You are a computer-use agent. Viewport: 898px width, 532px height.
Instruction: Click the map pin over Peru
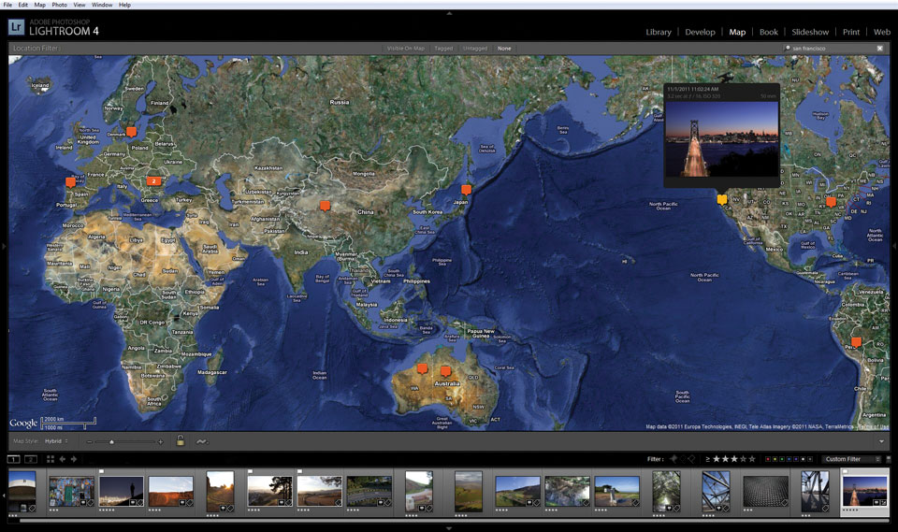click(856, 342)
